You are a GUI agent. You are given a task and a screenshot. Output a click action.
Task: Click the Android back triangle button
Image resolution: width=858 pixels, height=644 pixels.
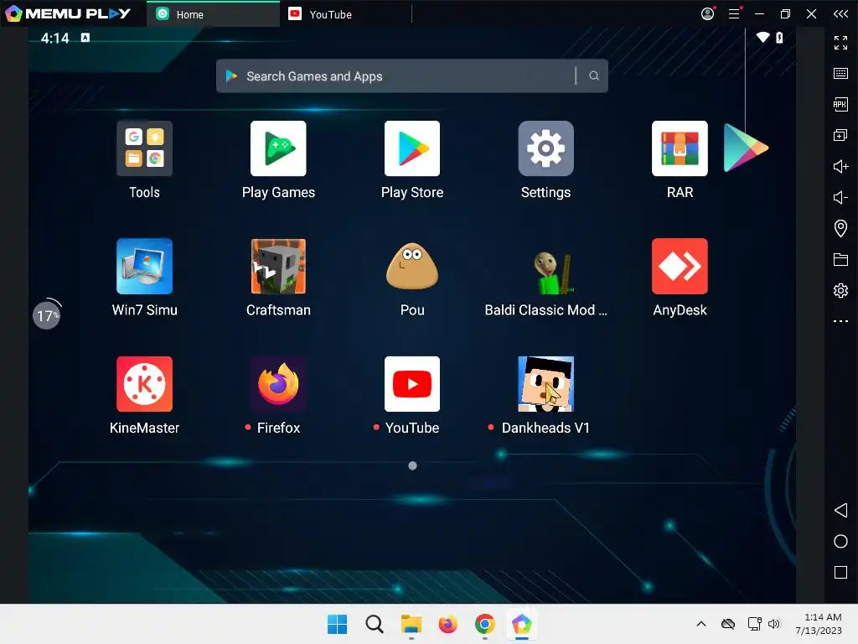[840, 511]
